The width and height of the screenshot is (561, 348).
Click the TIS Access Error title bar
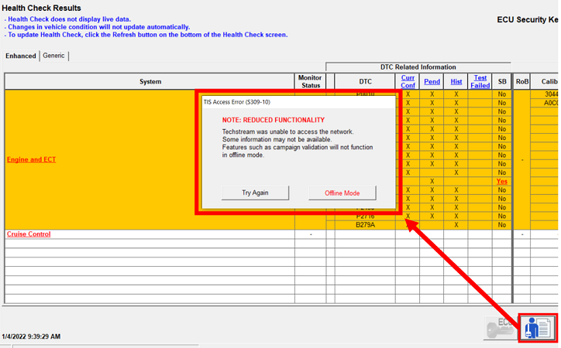pos(298,101)
